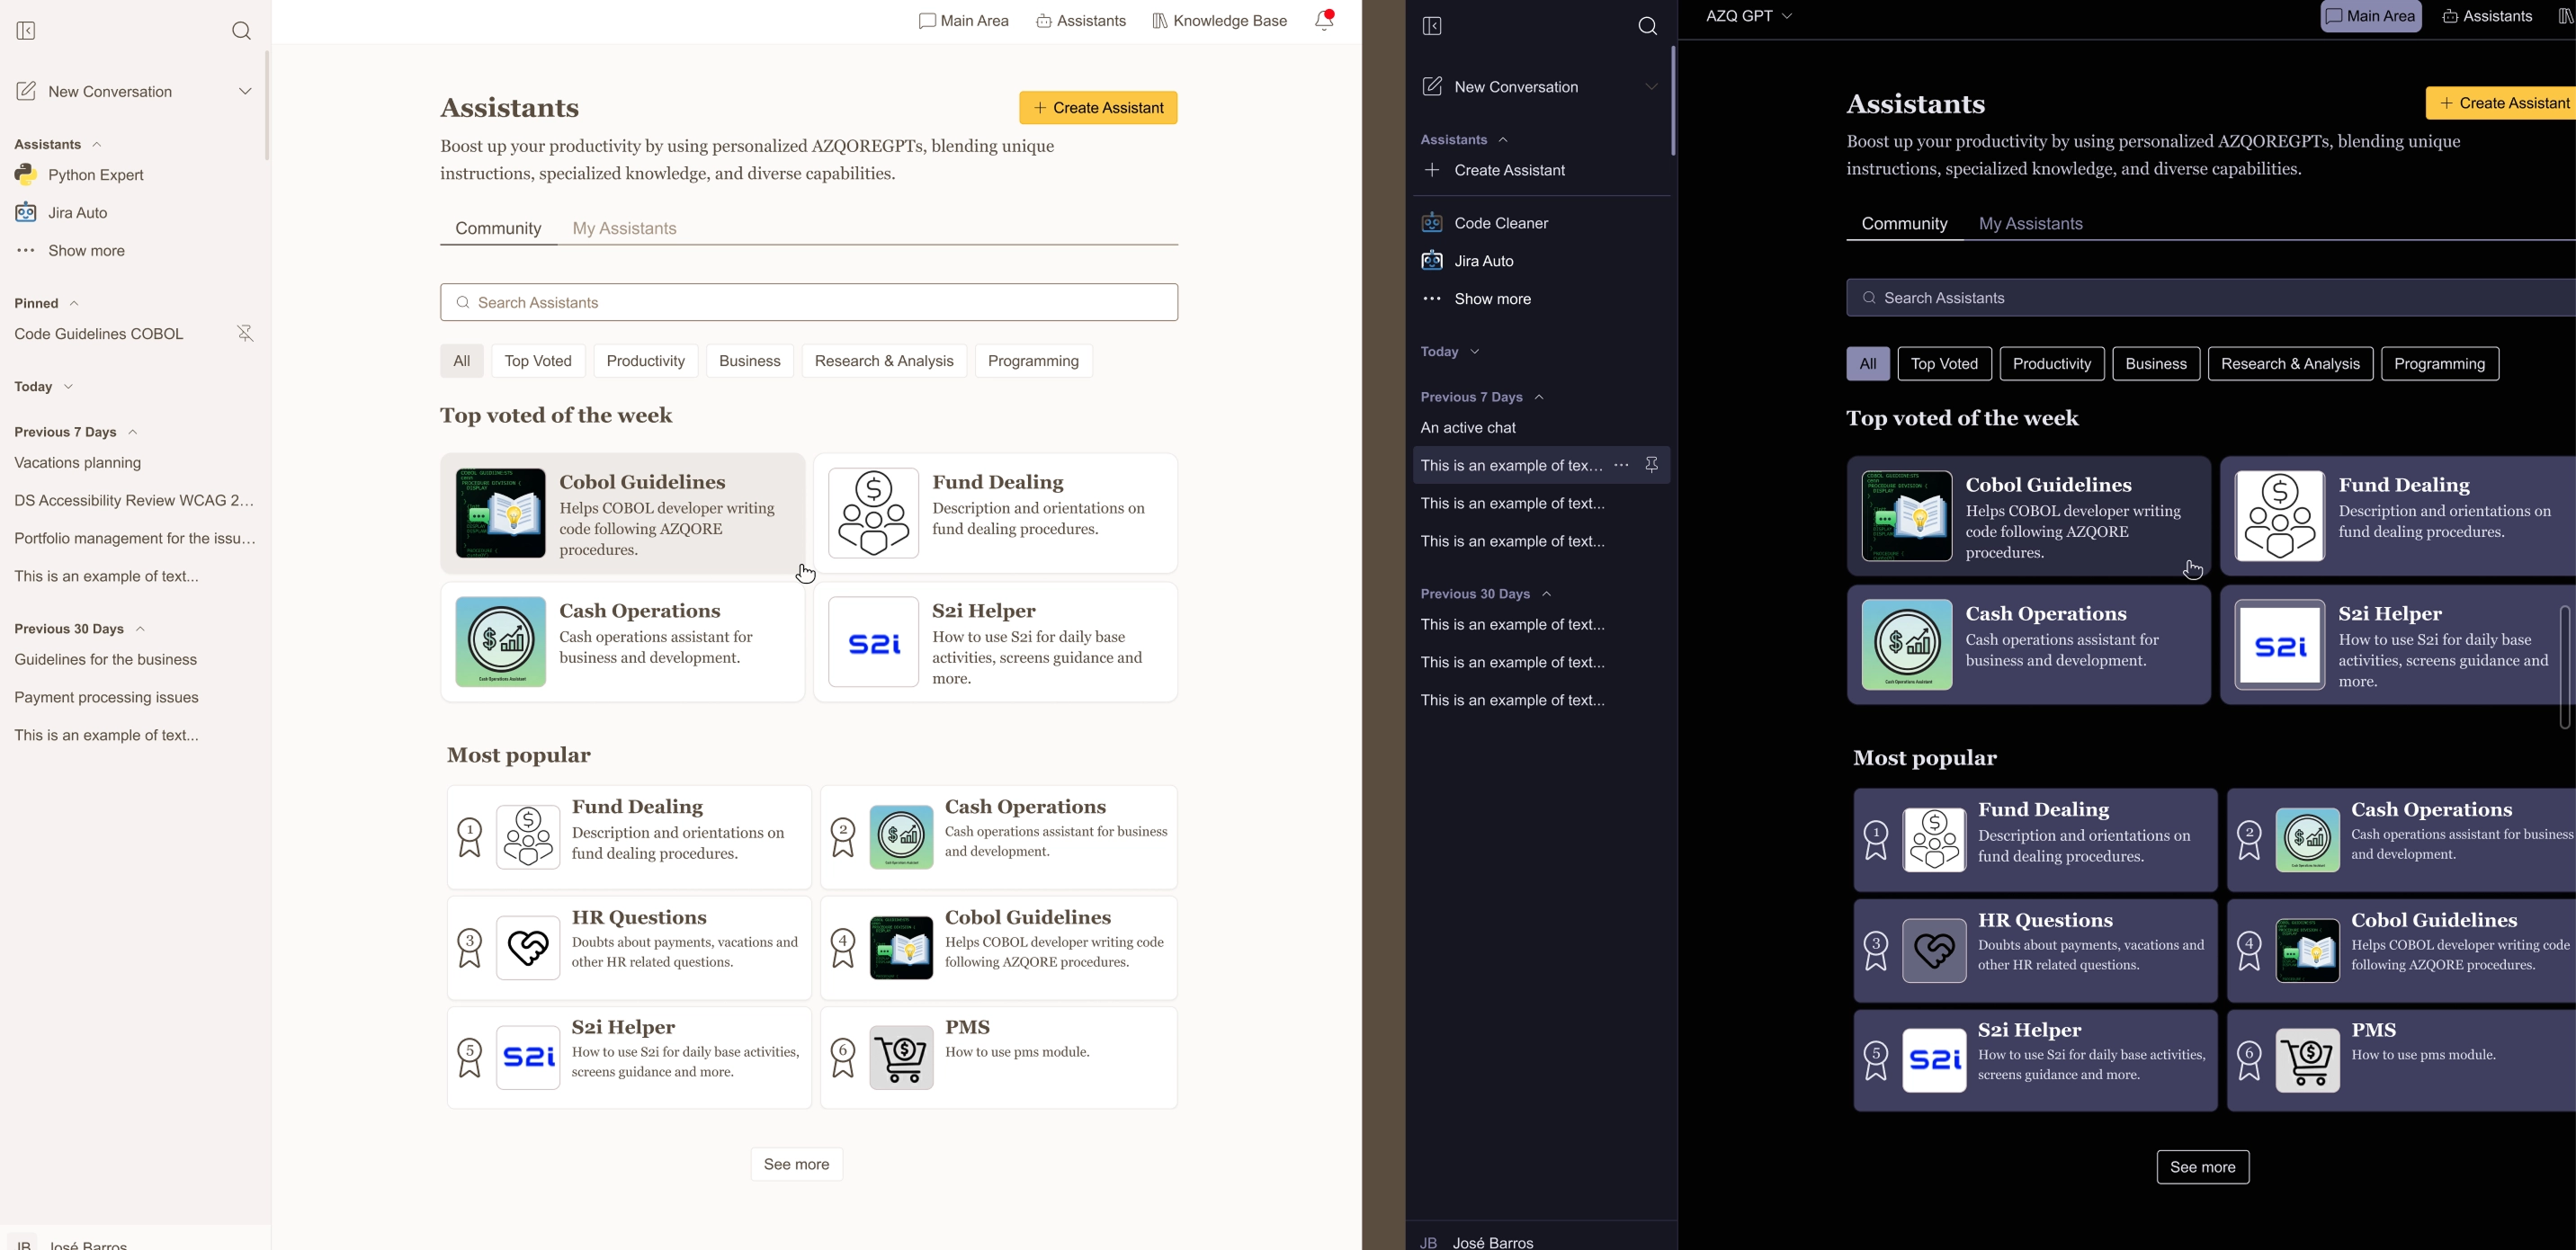Click Search Assistants field in dark window
Screen dimensions: 2576x1250
(x=2211, y=298)
